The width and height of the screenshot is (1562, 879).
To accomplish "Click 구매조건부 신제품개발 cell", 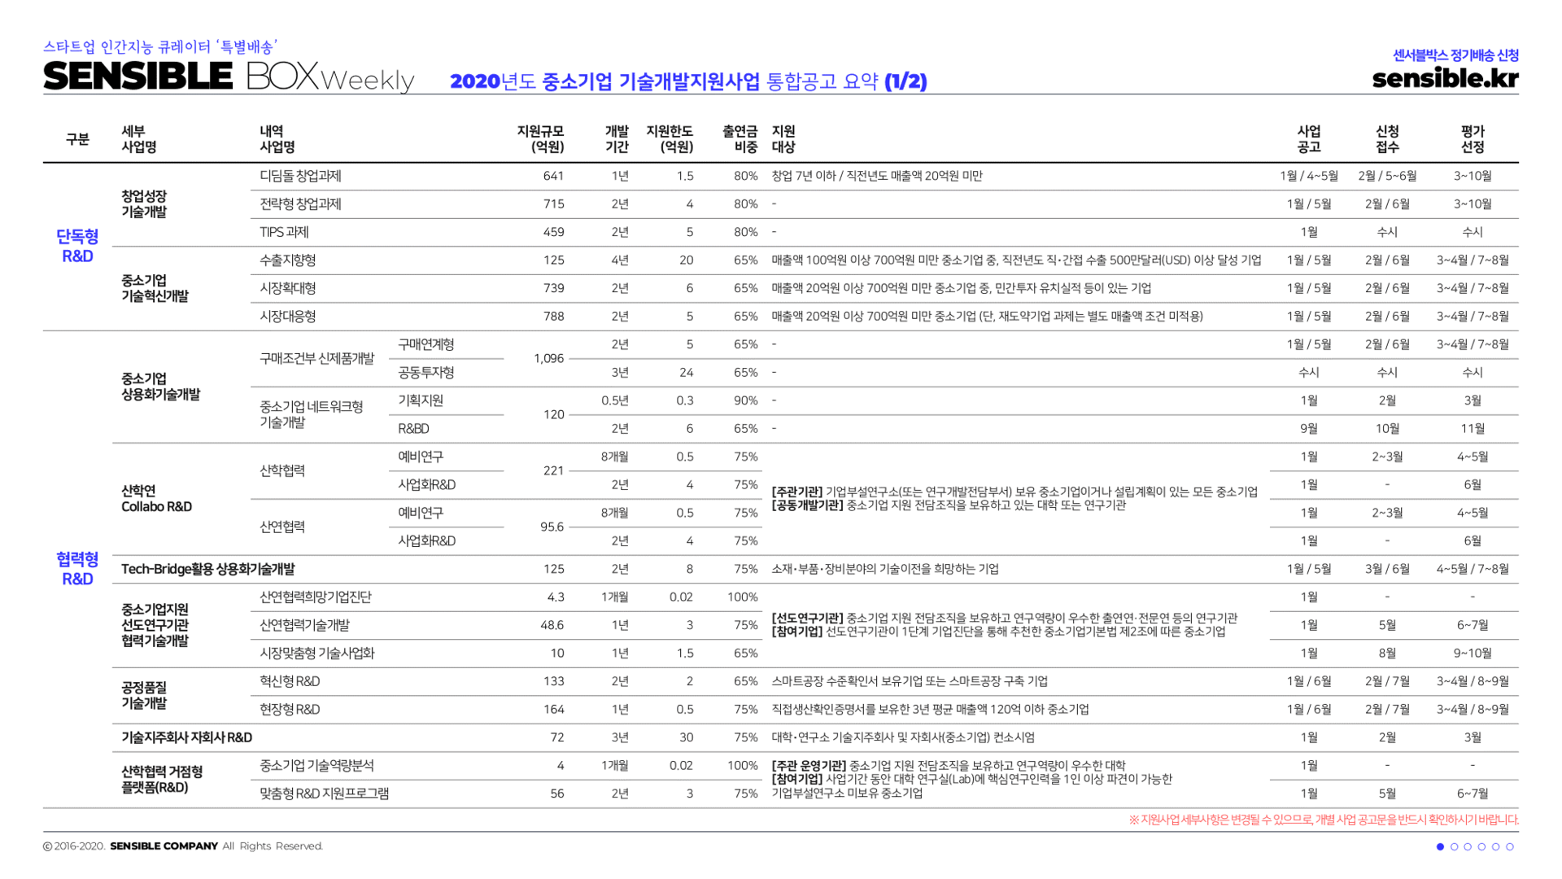I will [x=316, y=358].
